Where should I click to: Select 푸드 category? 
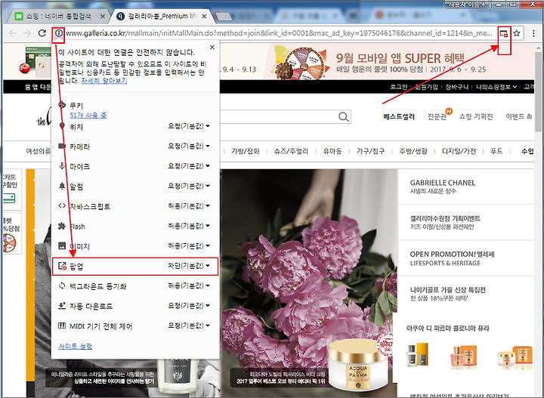click(496, 151)
